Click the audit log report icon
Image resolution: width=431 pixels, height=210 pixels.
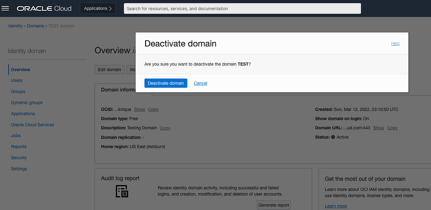[x=122, y=191]
